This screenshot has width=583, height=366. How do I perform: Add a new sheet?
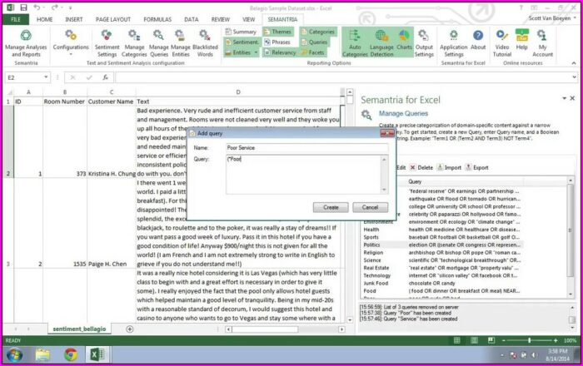click(x=129, y=329)
